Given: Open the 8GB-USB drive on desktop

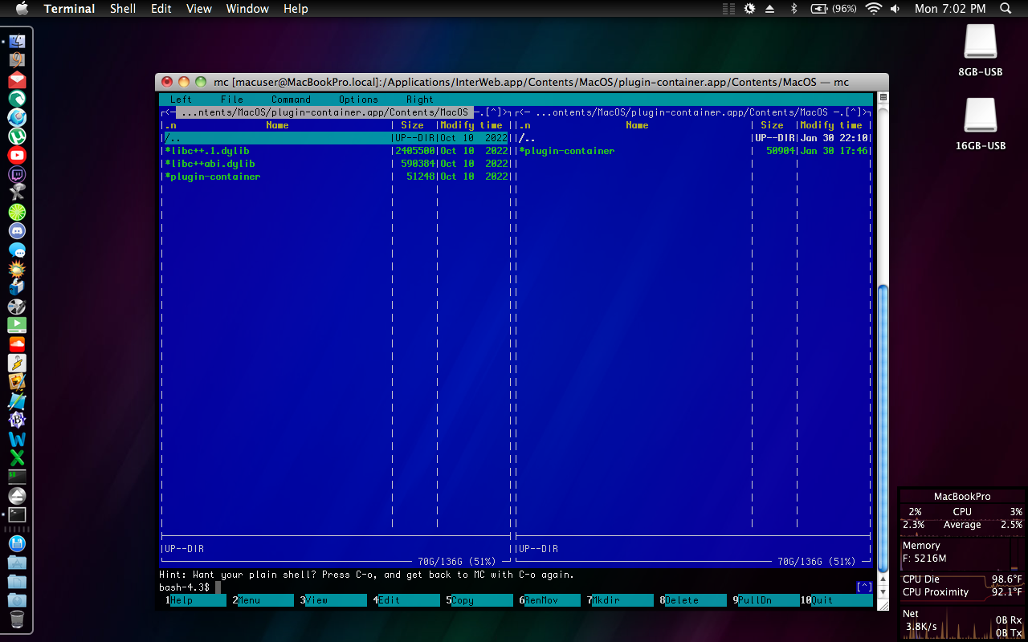Looking at the screenshot, I should click(x=981, y=49).
